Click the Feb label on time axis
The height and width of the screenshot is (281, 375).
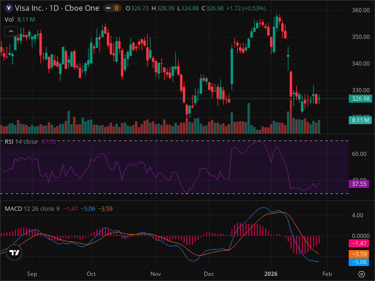click(327, 274)
